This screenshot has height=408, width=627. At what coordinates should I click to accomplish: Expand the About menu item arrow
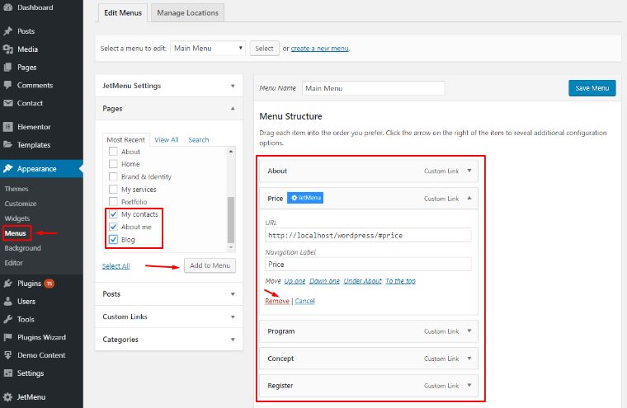pos(469,171)
